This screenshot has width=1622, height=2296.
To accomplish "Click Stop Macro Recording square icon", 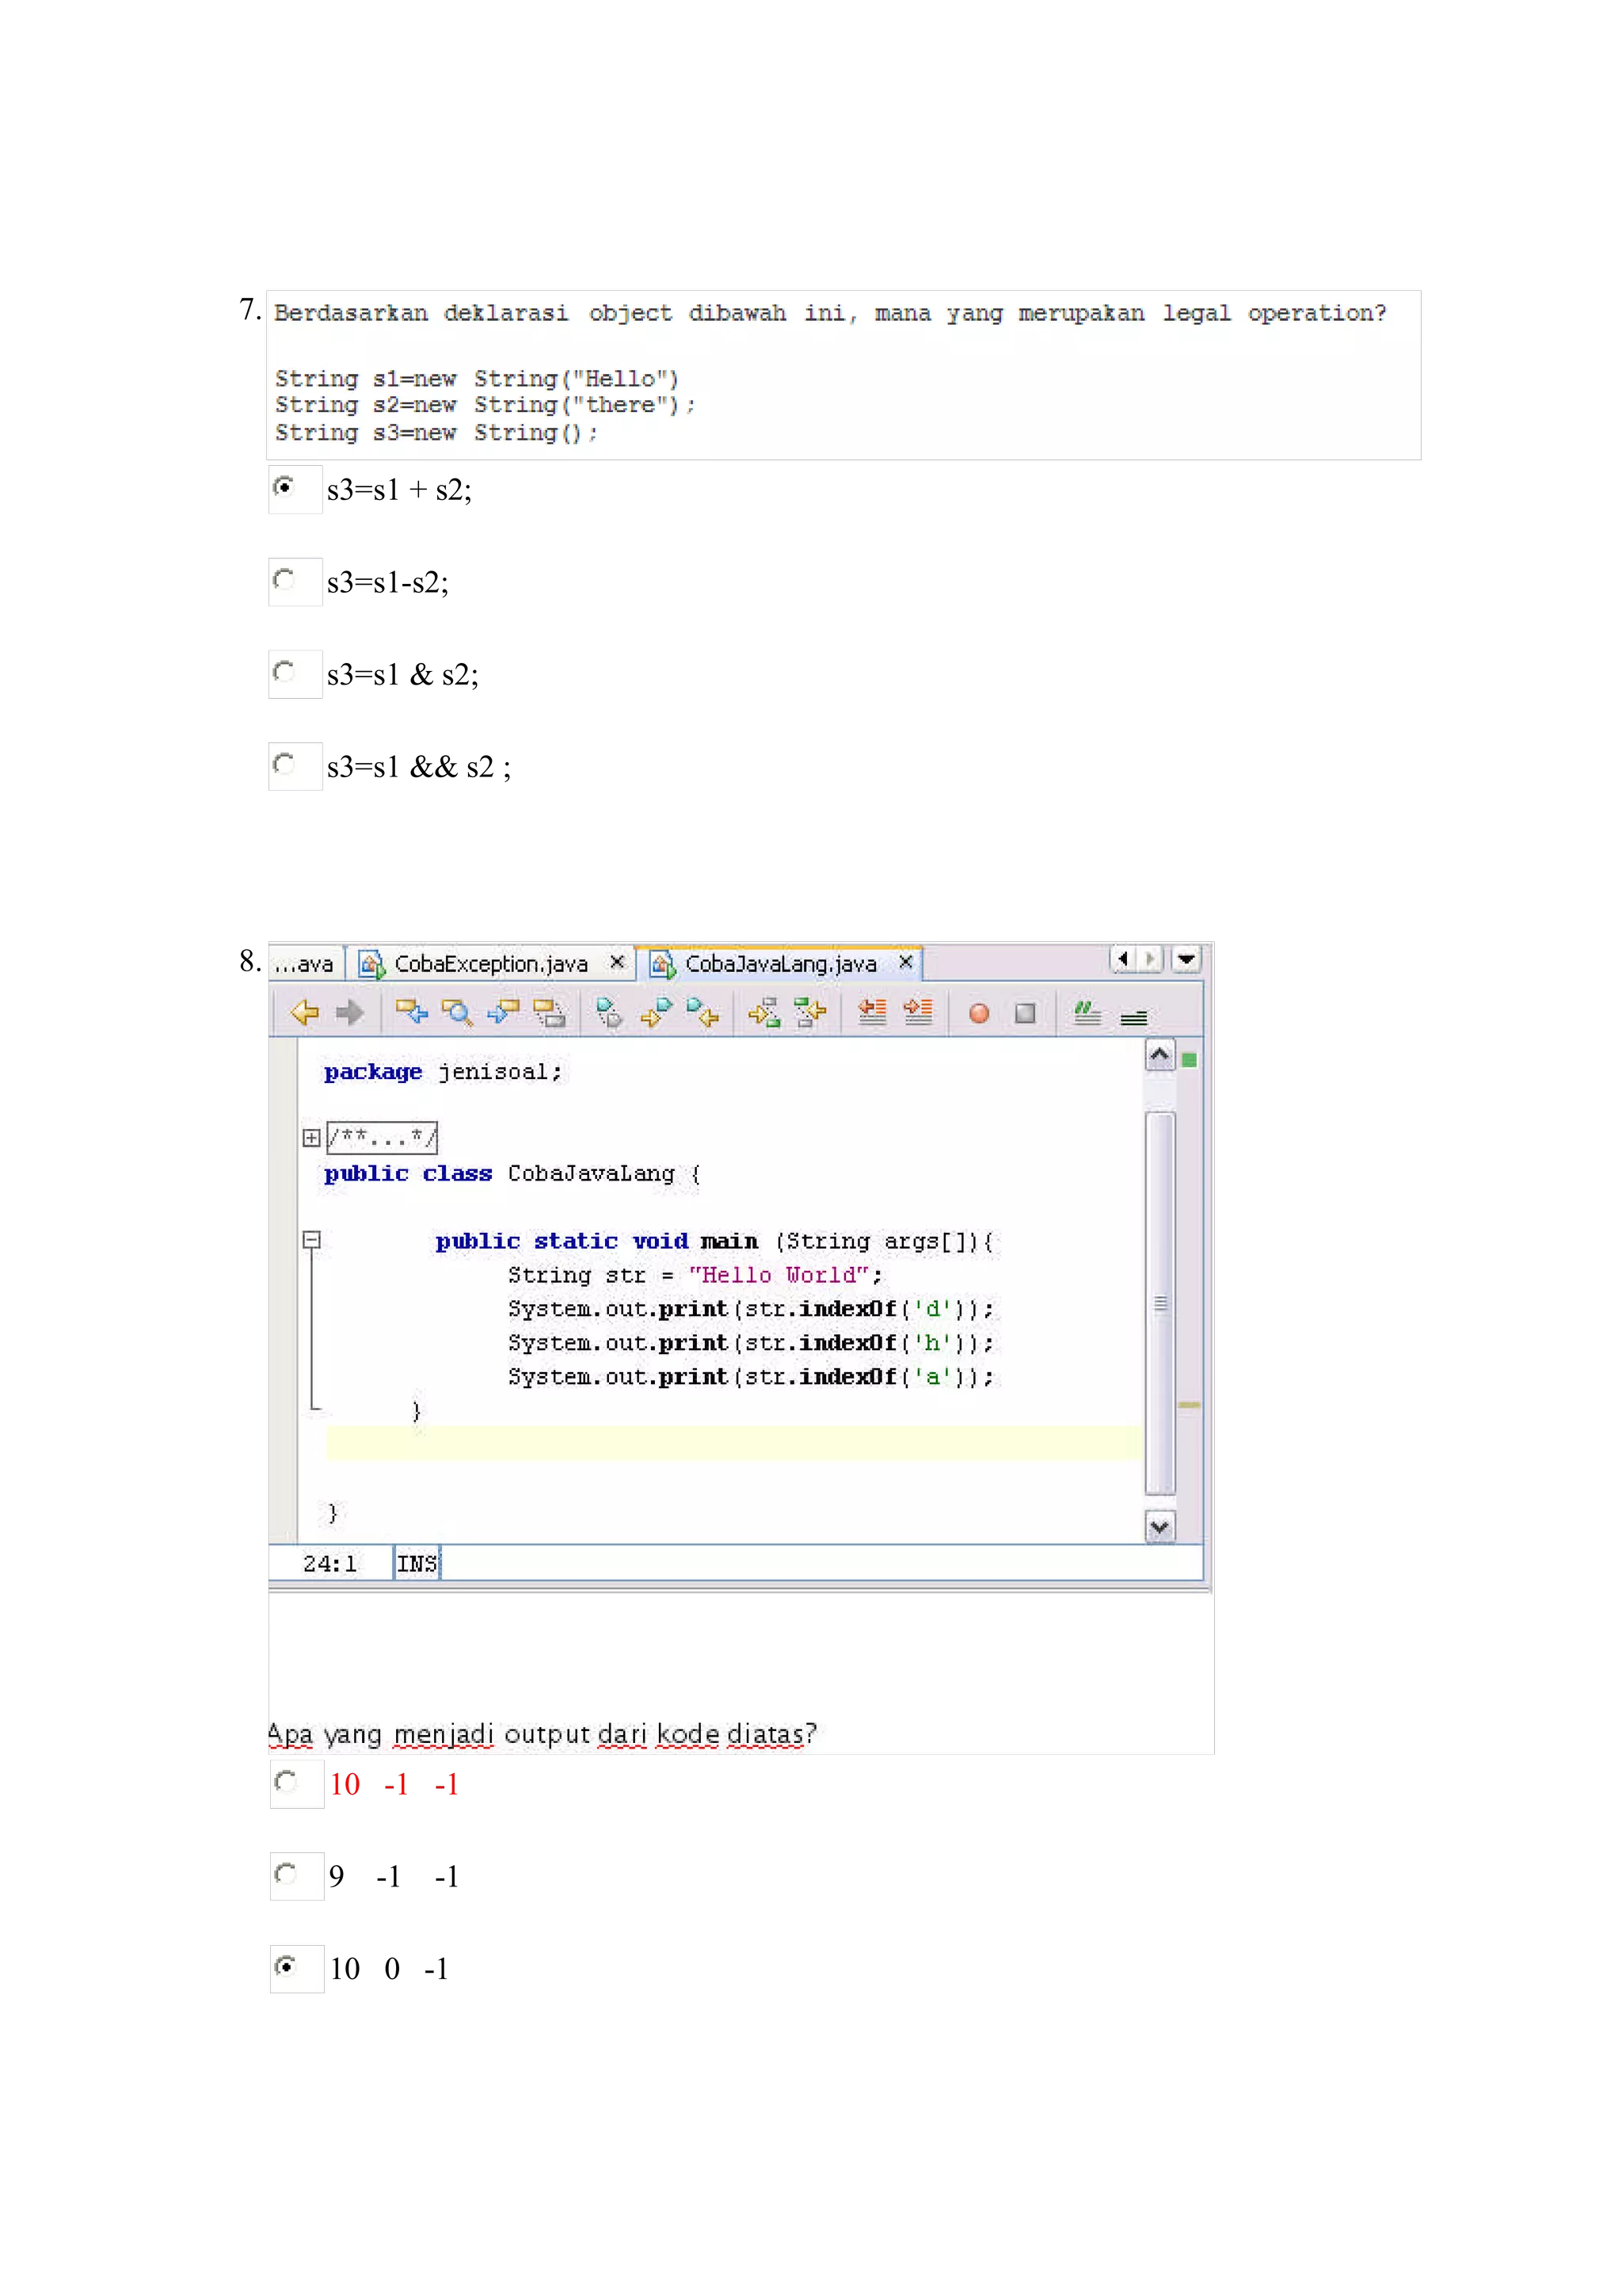I will (1026, 1013).
